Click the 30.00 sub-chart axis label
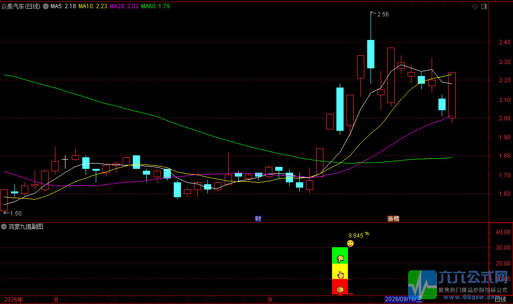The image size is (513, 304). tap(503, 247)
